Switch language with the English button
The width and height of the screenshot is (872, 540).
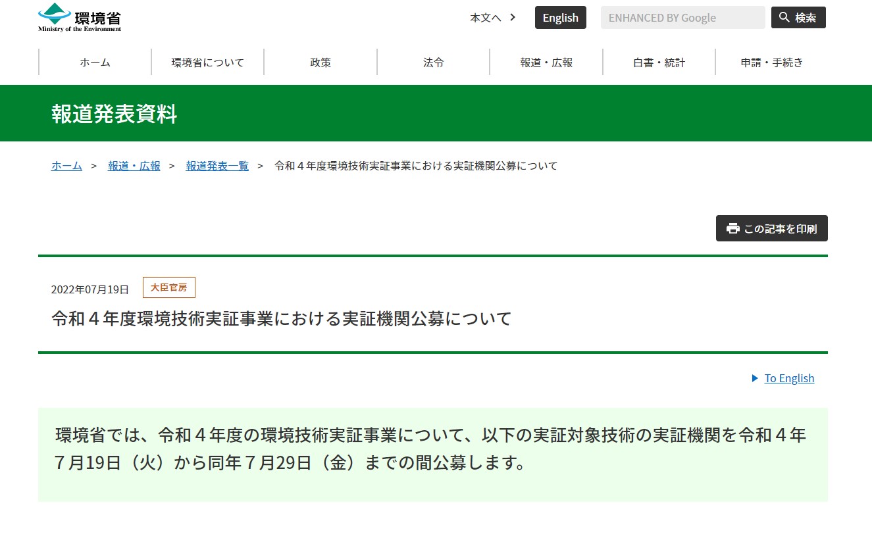click(560, 18)
